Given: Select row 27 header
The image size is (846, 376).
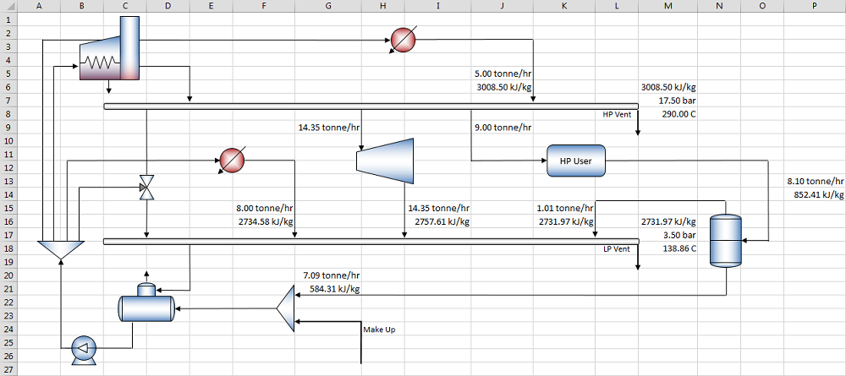Looking at the screenshot, I should (x=8, y=369).
